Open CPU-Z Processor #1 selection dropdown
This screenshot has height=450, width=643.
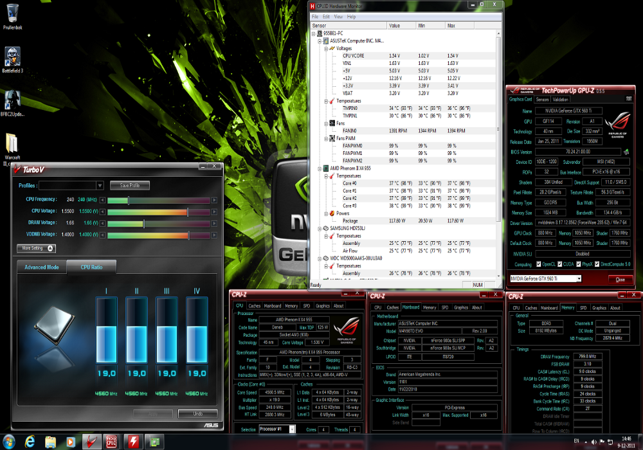[292, 429]
